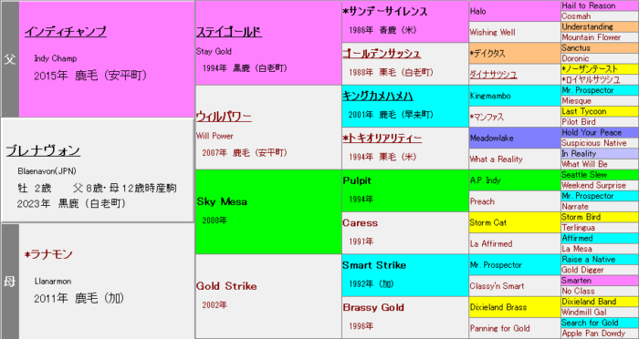Click the Sky Mesa green cell
The height and width of the screenshot is (339, 639).
pos(268,212)
